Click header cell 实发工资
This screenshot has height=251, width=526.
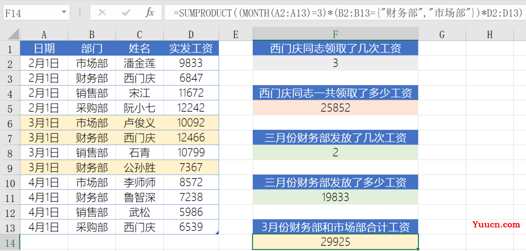191,48
